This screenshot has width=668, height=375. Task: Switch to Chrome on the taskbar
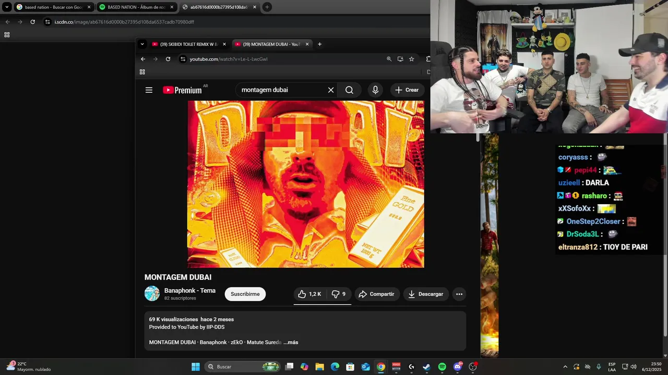point(381,367)
